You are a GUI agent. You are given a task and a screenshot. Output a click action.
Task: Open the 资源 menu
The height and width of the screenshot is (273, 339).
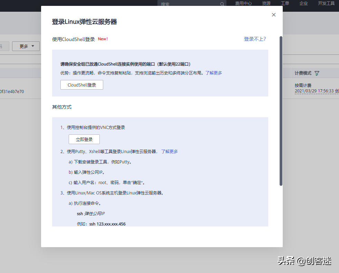click(x=266, y=3)
